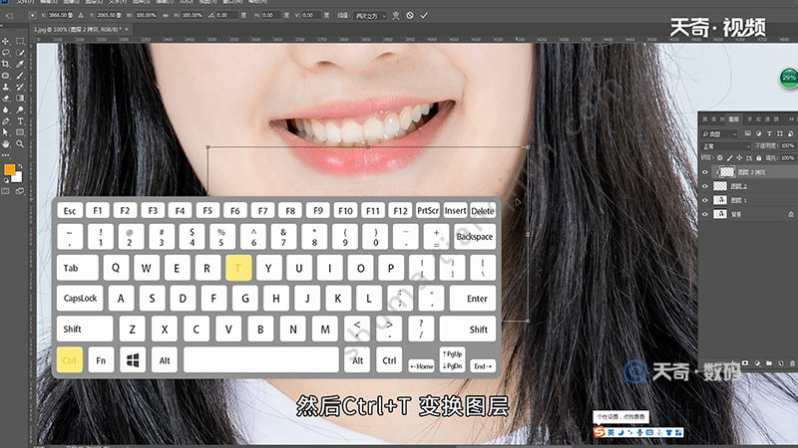798x448 pixels.
Task: Select the Zoom tool
Action: click(20, 144)
